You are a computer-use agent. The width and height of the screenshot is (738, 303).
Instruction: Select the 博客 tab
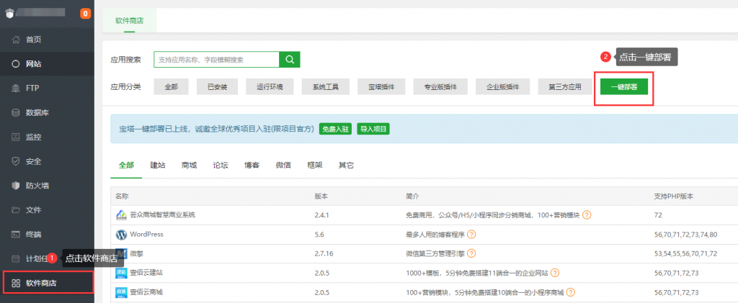click(252, 166)
